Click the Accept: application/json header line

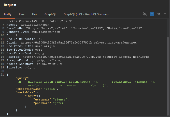[x=28, y=25]
